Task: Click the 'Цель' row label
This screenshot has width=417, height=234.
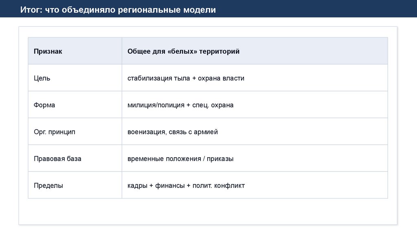Action: click(42, 78)
